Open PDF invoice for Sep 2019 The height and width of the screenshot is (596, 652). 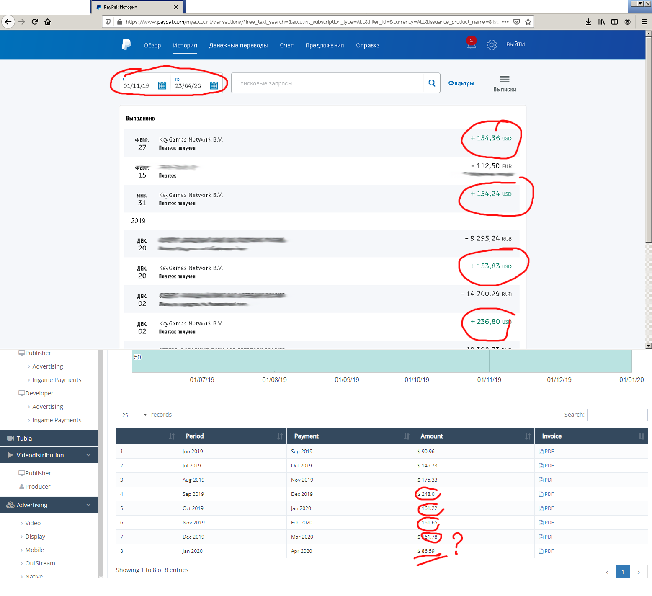546,494
